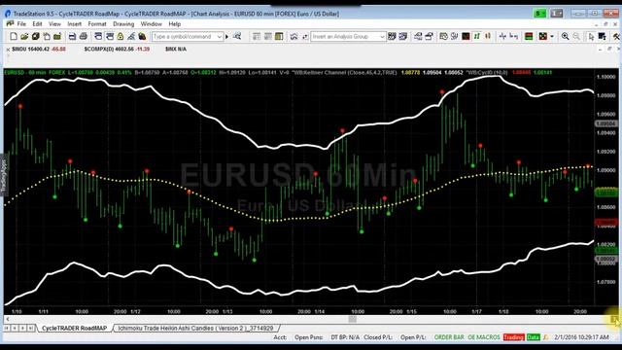Close the quote ticker bar with the small X
The image size is (622, 350).
[x=8, y=50]
